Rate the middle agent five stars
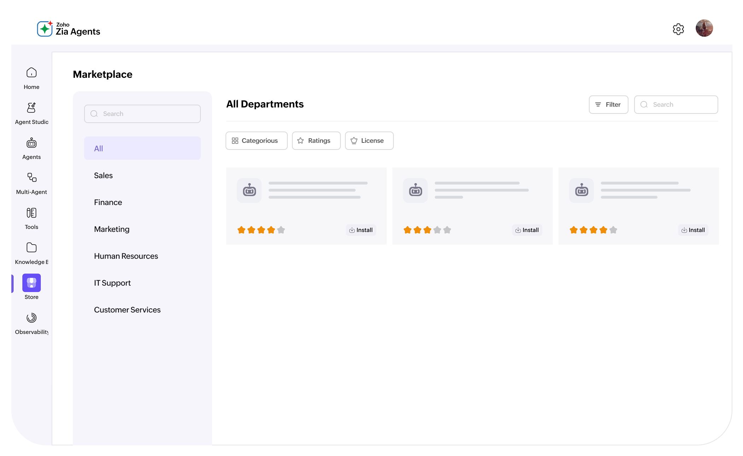This screenshot has width=743, height=456. [447, 230]
